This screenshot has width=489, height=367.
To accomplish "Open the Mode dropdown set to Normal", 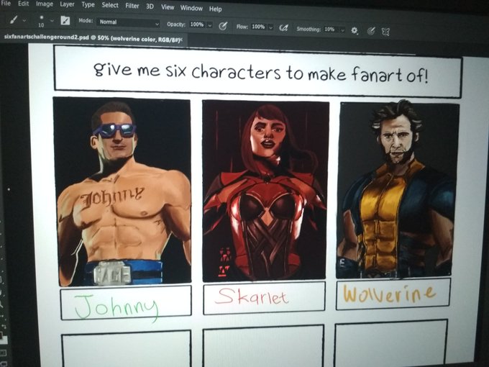I will pos(129,22).
